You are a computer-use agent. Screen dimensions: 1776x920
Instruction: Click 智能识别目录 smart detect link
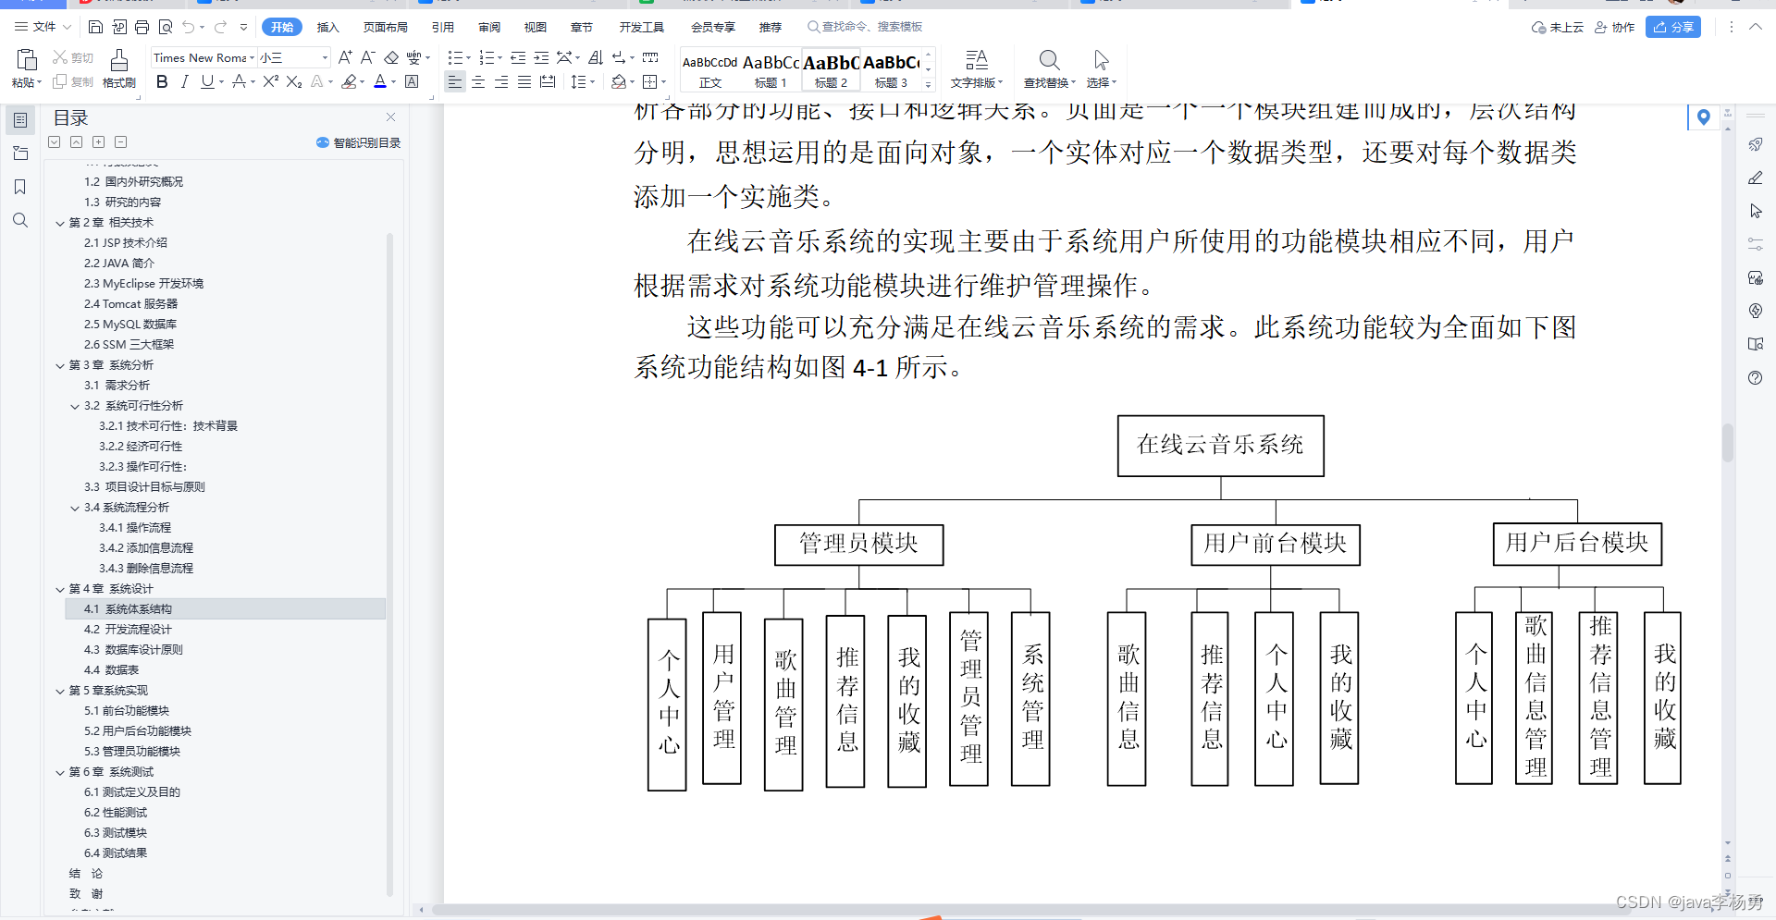click(x=359, y=142)
